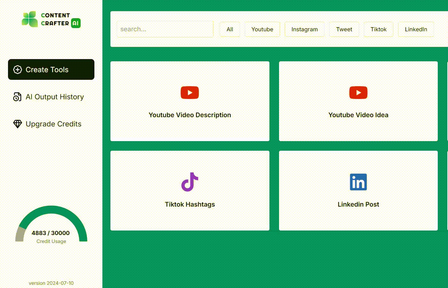448x288 pixels.
Task: Open the Linkedin Post title
Action: tap(358, 204)
